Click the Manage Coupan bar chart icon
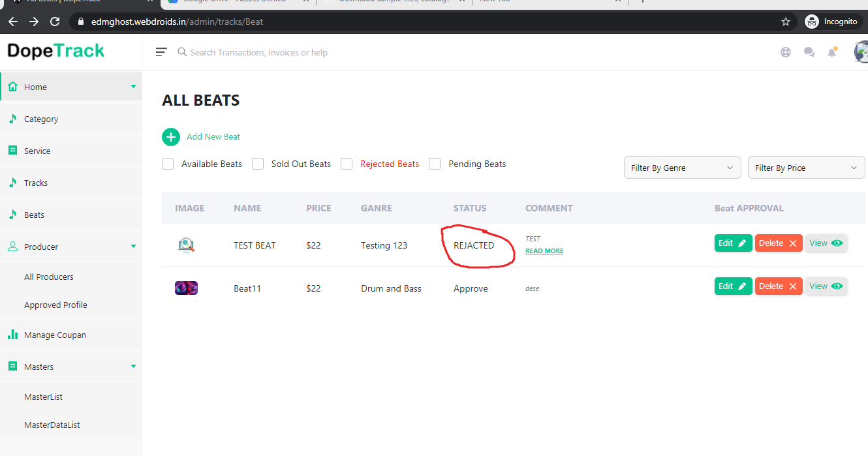This screenshot has height=456, width=868. point(12,335)
